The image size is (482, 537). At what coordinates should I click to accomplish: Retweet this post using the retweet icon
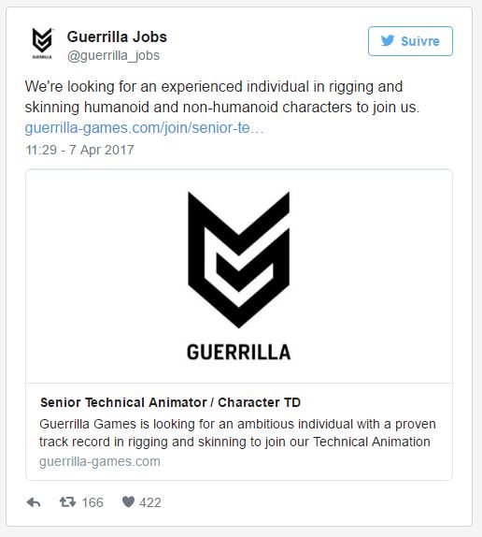(x=67, y=502)
